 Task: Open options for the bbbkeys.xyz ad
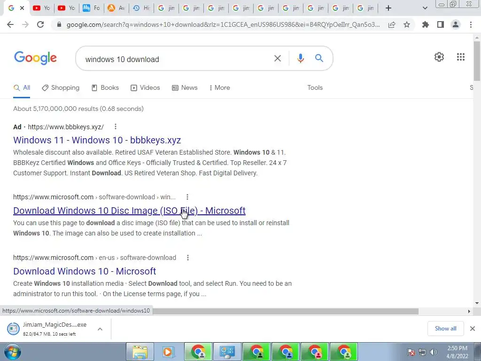click(x=116, y=126)
